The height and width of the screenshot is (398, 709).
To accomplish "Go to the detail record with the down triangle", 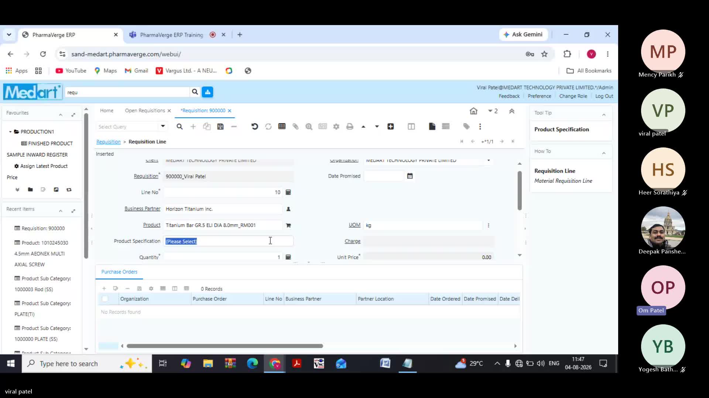I will [377, 126].
